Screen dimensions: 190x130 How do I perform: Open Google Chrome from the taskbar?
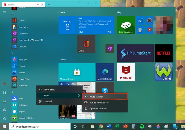101,126
